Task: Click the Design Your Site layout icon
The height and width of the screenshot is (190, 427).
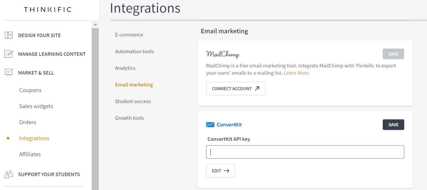Action: pos(9,35)
